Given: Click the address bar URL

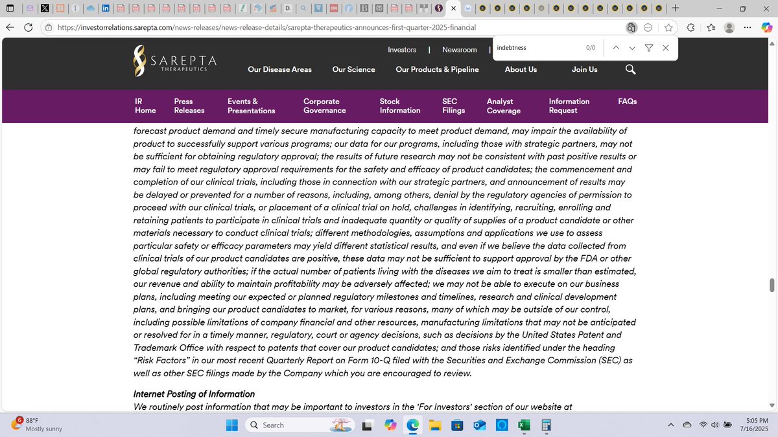Looking at the screenshot, I should pyautogui.click(x=266, y=27).
